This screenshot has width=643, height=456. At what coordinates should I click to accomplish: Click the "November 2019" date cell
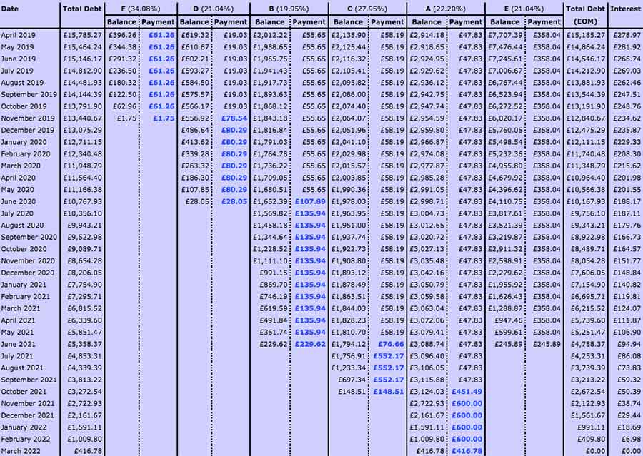click(28, 118)
